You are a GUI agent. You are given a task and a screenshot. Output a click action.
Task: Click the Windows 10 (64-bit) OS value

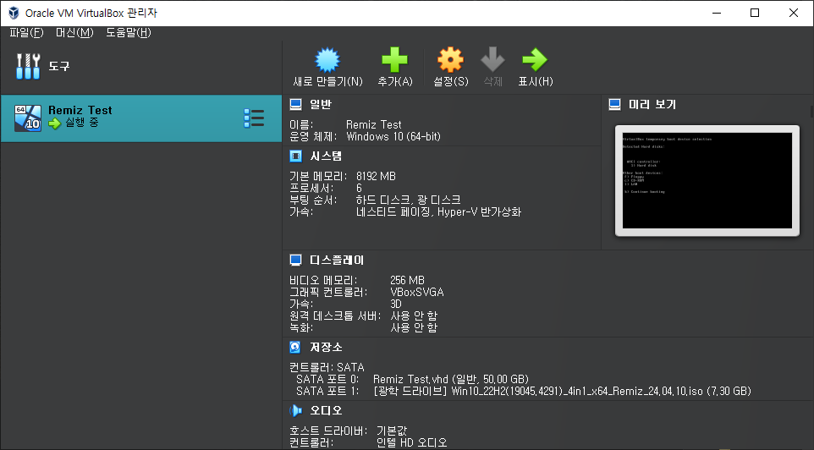393,136
